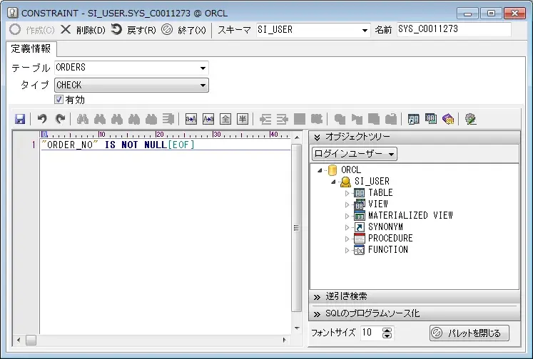The height and width of the screenshot is (359, 533).
Task: Open the gear settings icon in toolbar
Action: [x=470, y=119]
